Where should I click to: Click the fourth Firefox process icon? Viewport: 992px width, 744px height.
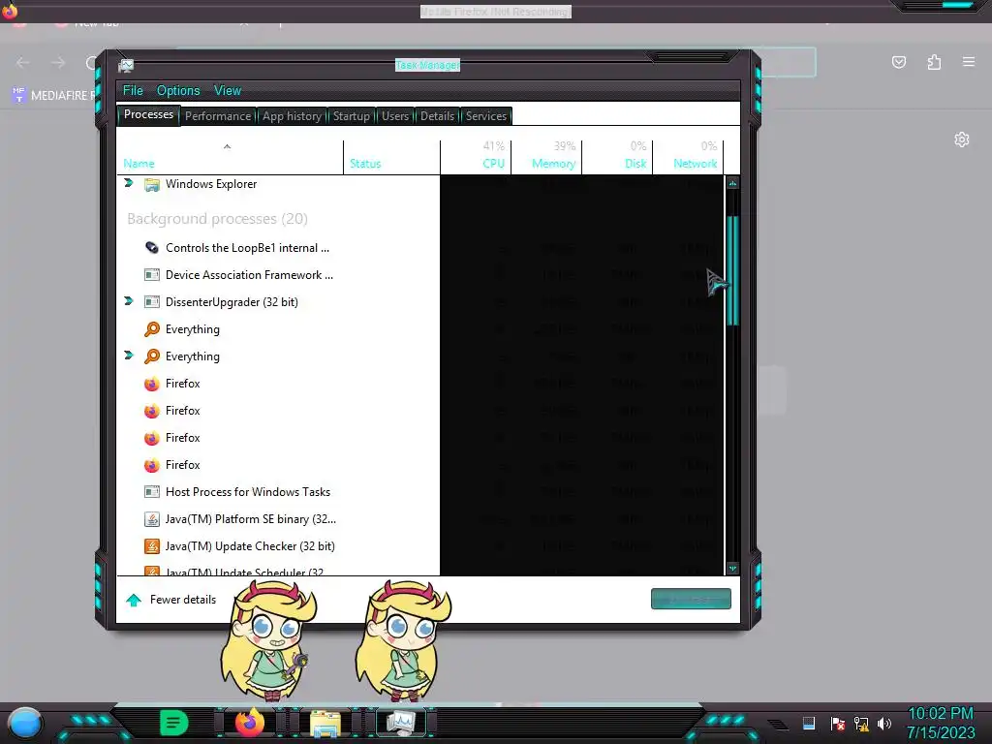(152, 465)
